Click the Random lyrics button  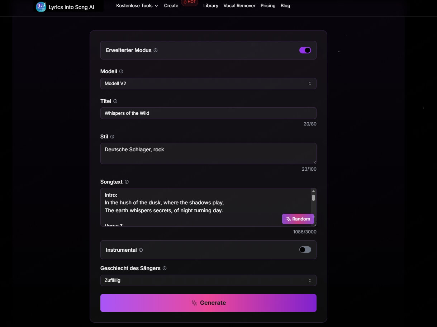(298, 219)
